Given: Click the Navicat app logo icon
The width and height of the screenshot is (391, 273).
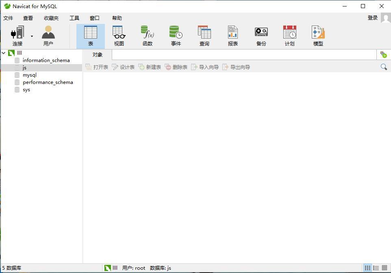Looking at the screenshot, I should click(x=7, y=6).
